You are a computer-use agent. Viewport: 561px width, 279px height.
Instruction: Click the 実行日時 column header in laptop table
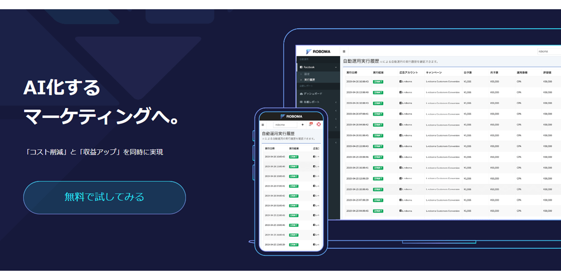point(352,72)
